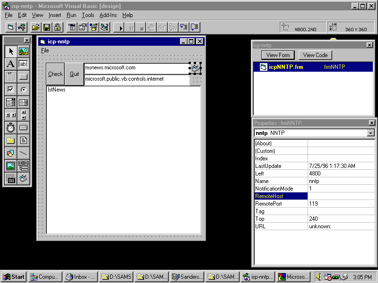The height and width of the screenshot is (283, 378).
Task: Select the OLE container tool
Action: [10, 178]
